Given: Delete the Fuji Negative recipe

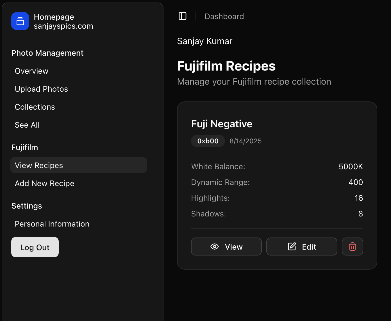Looking at the screenshot, I should 353,247.
